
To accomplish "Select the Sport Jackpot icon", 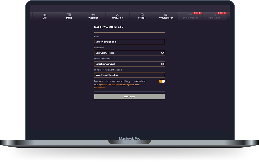I will pyautogui.click(x=215, y=15).
